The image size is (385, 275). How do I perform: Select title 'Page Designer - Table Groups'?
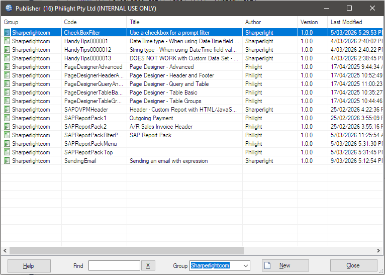tap(165, 101)
